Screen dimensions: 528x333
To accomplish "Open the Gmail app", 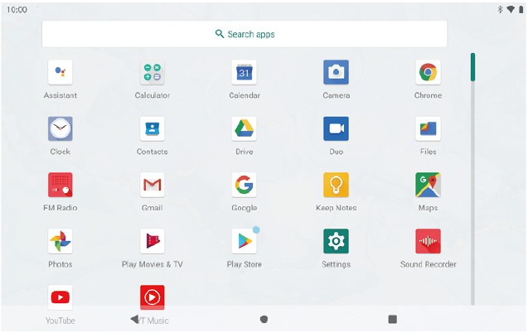I will [x=153, y=185].
